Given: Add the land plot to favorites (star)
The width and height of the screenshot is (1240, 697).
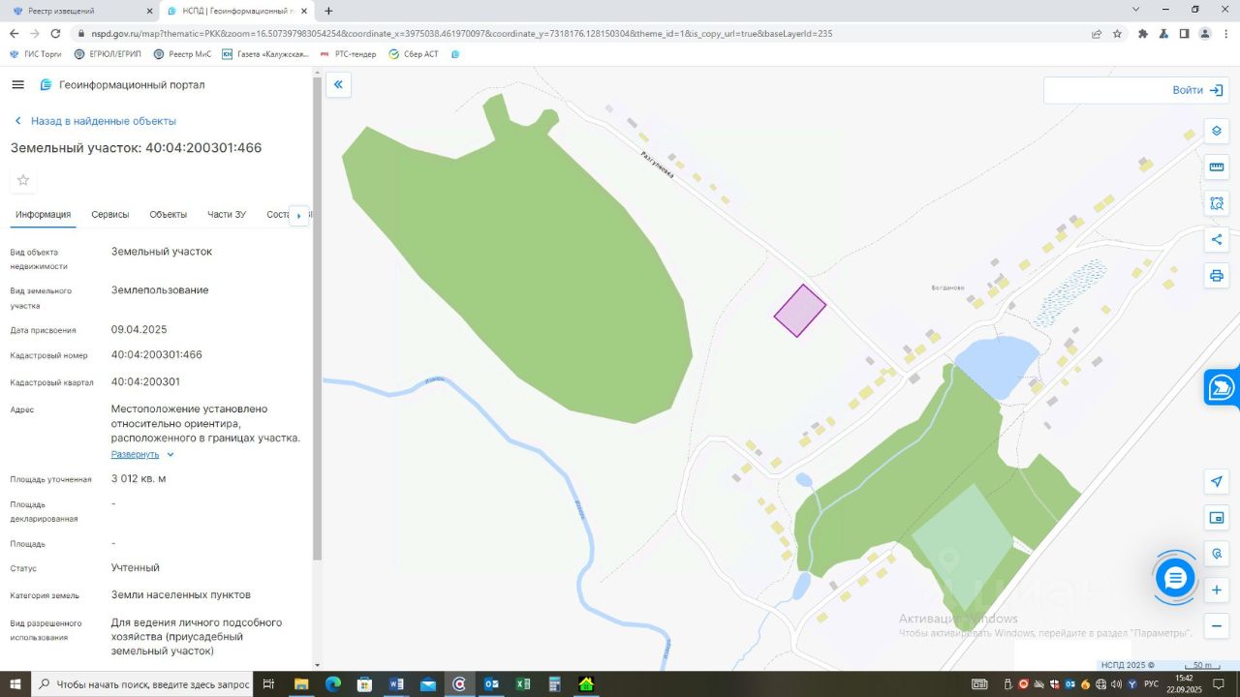Looking at the screenshot, I should pos(23,180).
